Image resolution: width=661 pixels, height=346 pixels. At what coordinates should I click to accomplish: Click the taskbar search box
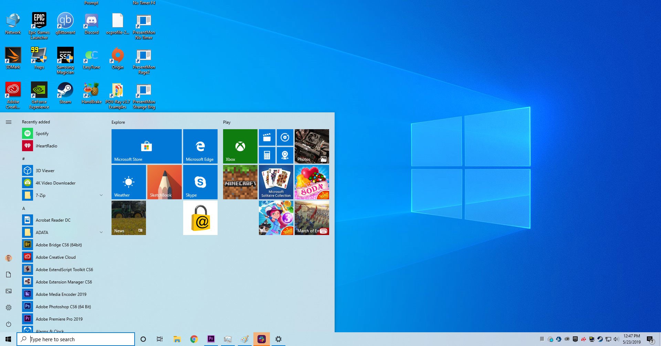76,339
